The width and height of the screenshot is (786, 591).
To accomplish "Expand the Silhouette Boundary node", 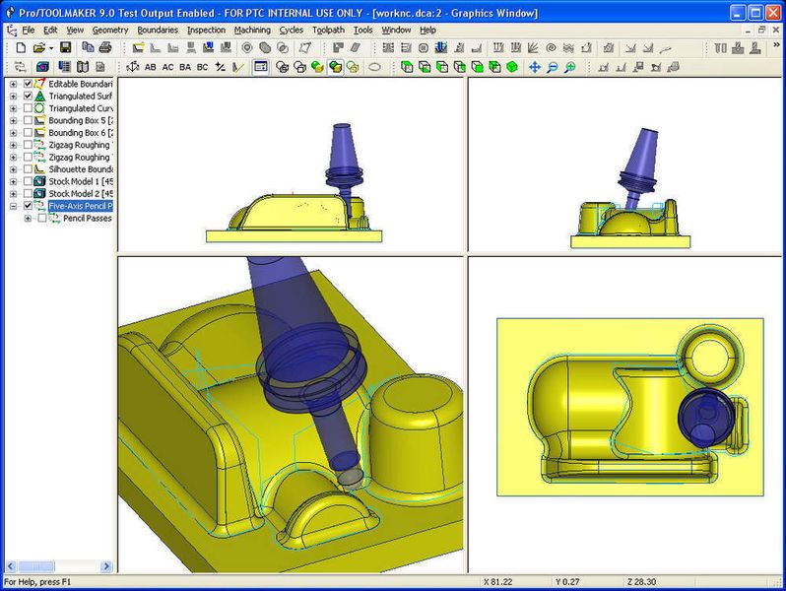I will click(x=14, y=169).
